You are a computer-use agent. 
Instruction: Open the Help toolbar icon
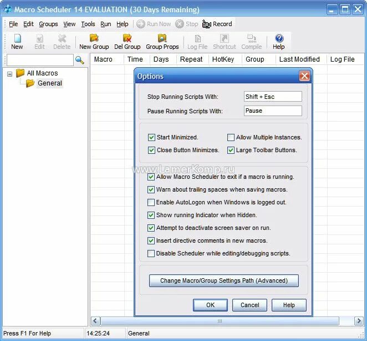(278, 42)
